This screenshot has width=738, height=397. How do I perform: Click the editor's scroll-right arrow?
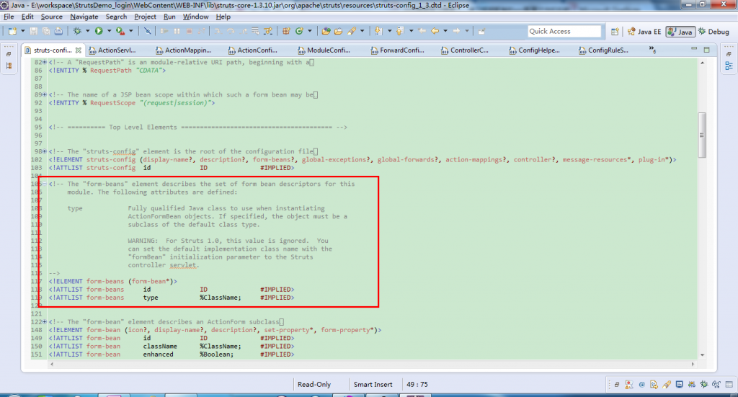click(693, 364)
